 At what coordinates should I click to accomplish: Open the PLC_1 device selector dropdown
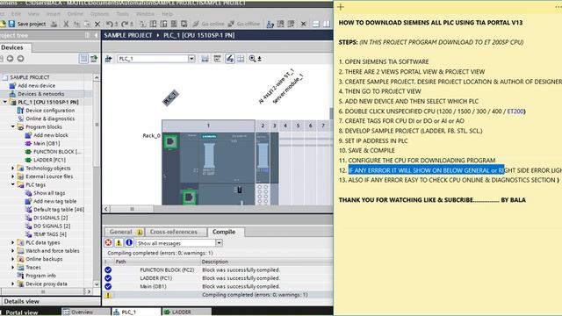click(191, 59)
